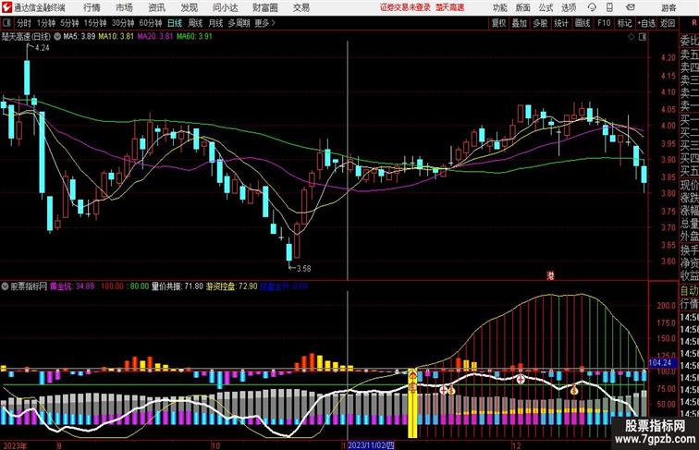Open the 选项 options menu
Image resolution: width=699 pixels, height=450 pixels.
[569, 7]
